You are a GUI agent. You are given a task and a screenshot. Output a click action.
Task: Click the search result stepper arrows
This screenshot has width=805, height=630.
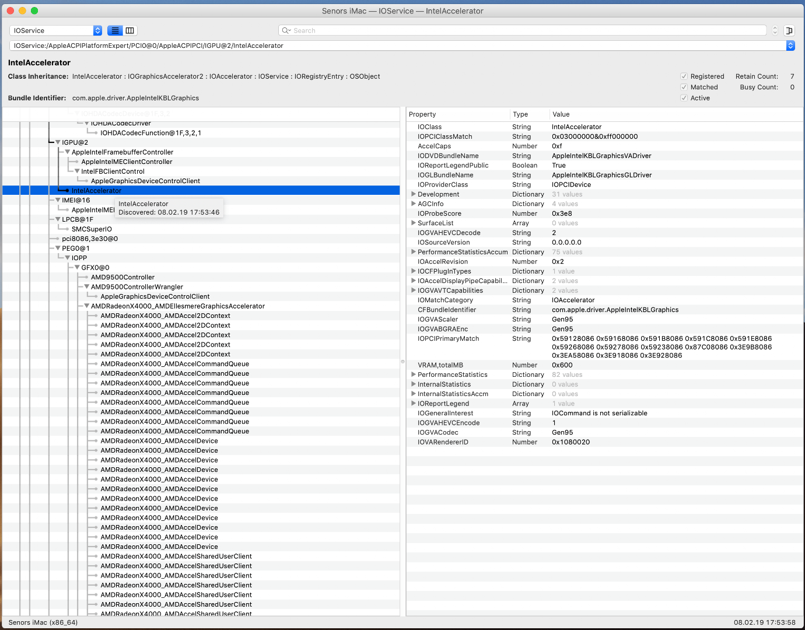click(x=775, y=30)
